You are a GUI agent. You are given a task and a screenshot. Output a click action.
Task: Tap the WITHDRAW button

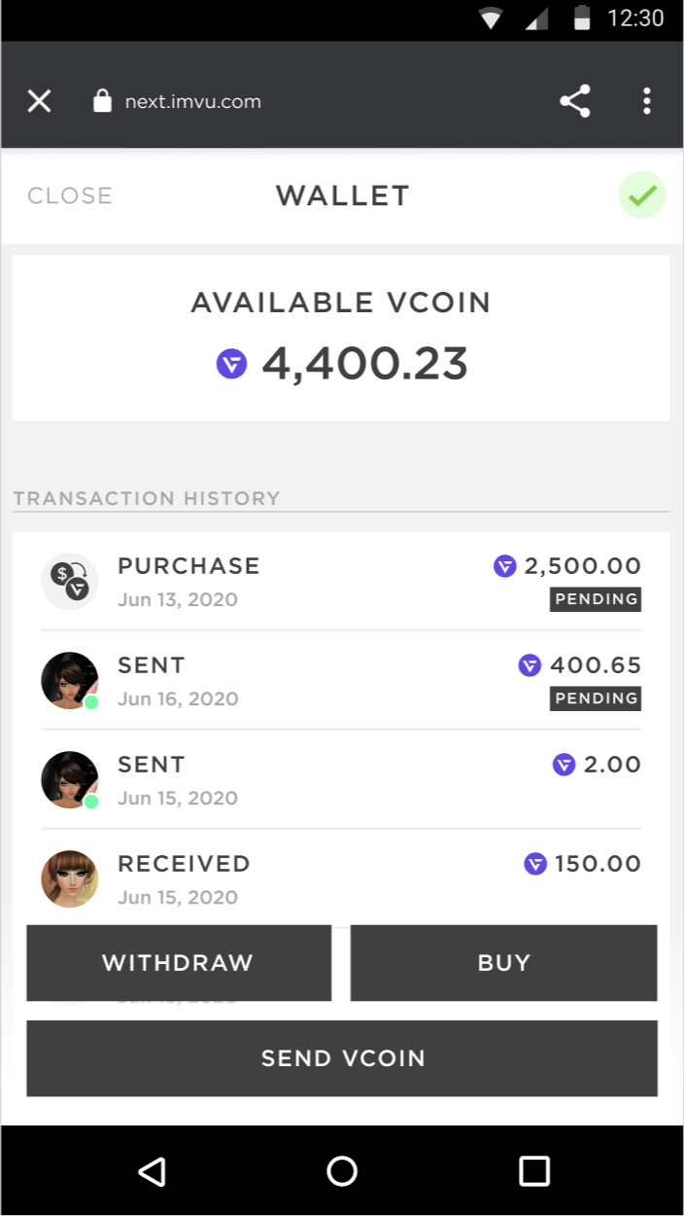pos(178,962)
